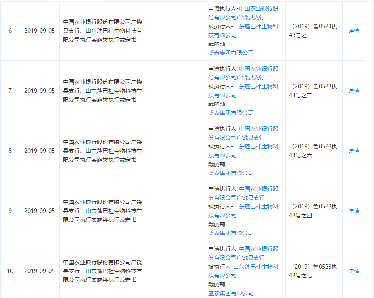This screenshot has width=374, height=298.
Task: Open 中国农业银行股份有限公司广饶县支行 link in row 7
Action: coord(243,73)
